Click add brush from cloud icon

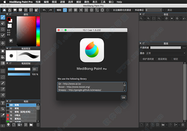(8, 124)
